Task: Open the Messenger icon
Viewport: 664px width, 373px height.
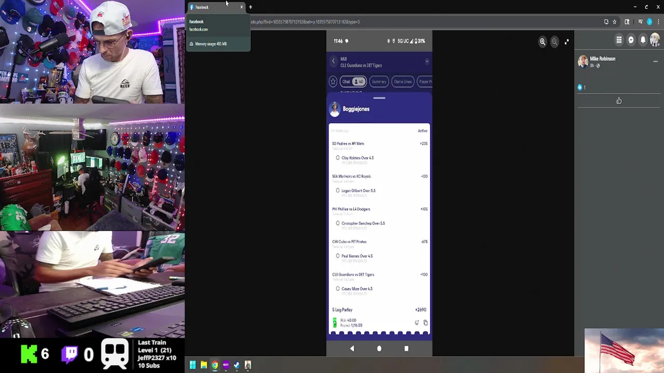Action: pos(631,40)
